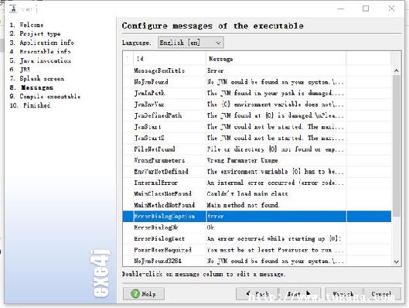
Task: Click message 'You must be at least Poweruser'
Action: (x=275, y=250)
